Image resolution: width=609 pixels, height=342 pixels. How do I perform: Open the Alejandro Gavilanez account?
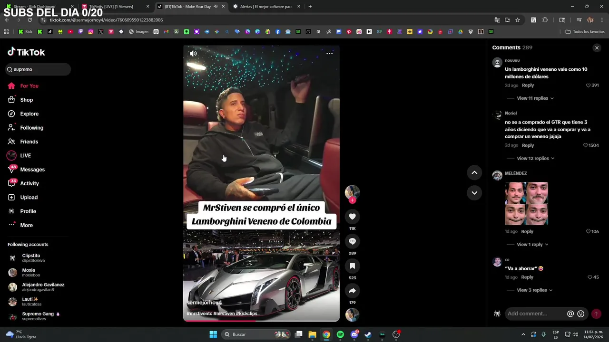pyautogui.click(x=37, y=287)
